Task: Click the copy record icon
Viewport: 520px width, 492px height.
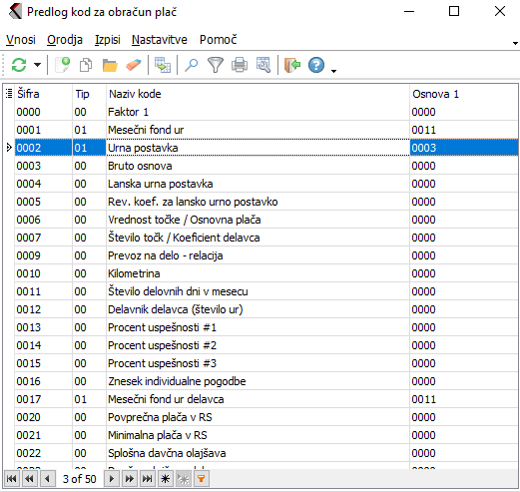Action: point(86,65)
